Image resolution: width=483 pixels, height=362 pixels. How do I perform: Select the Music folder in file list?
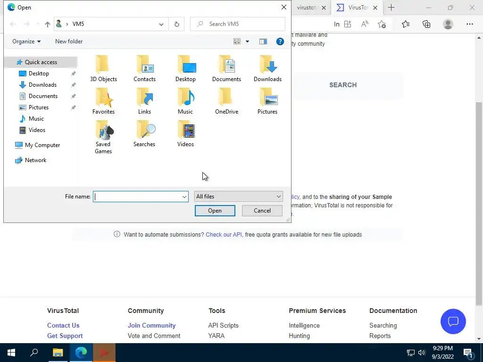[185, 101]
